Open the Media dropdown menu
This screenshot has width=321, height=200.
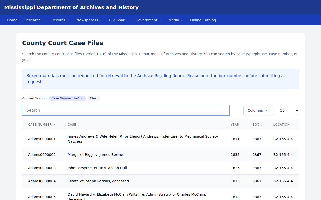176,20
